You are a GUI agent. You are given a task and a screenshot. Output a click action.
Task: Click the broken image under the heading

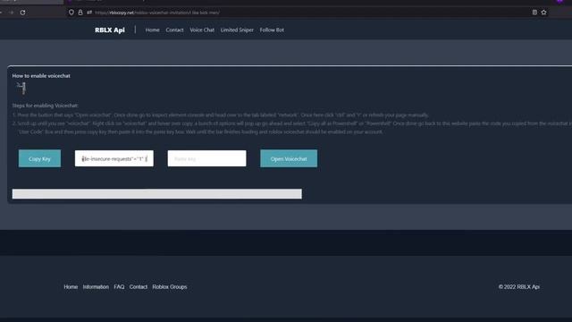tap(21, 88)
